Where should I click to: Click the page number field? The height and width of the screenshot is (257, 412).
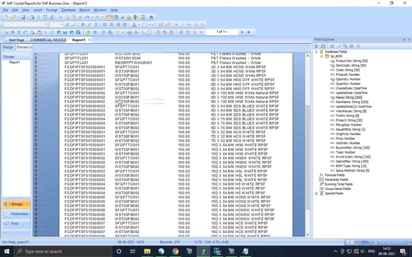pos(221,32)
